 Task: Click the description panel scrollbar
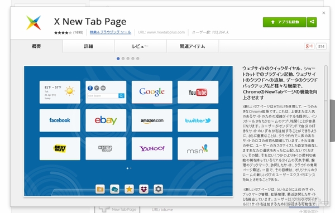pos(326,83)
